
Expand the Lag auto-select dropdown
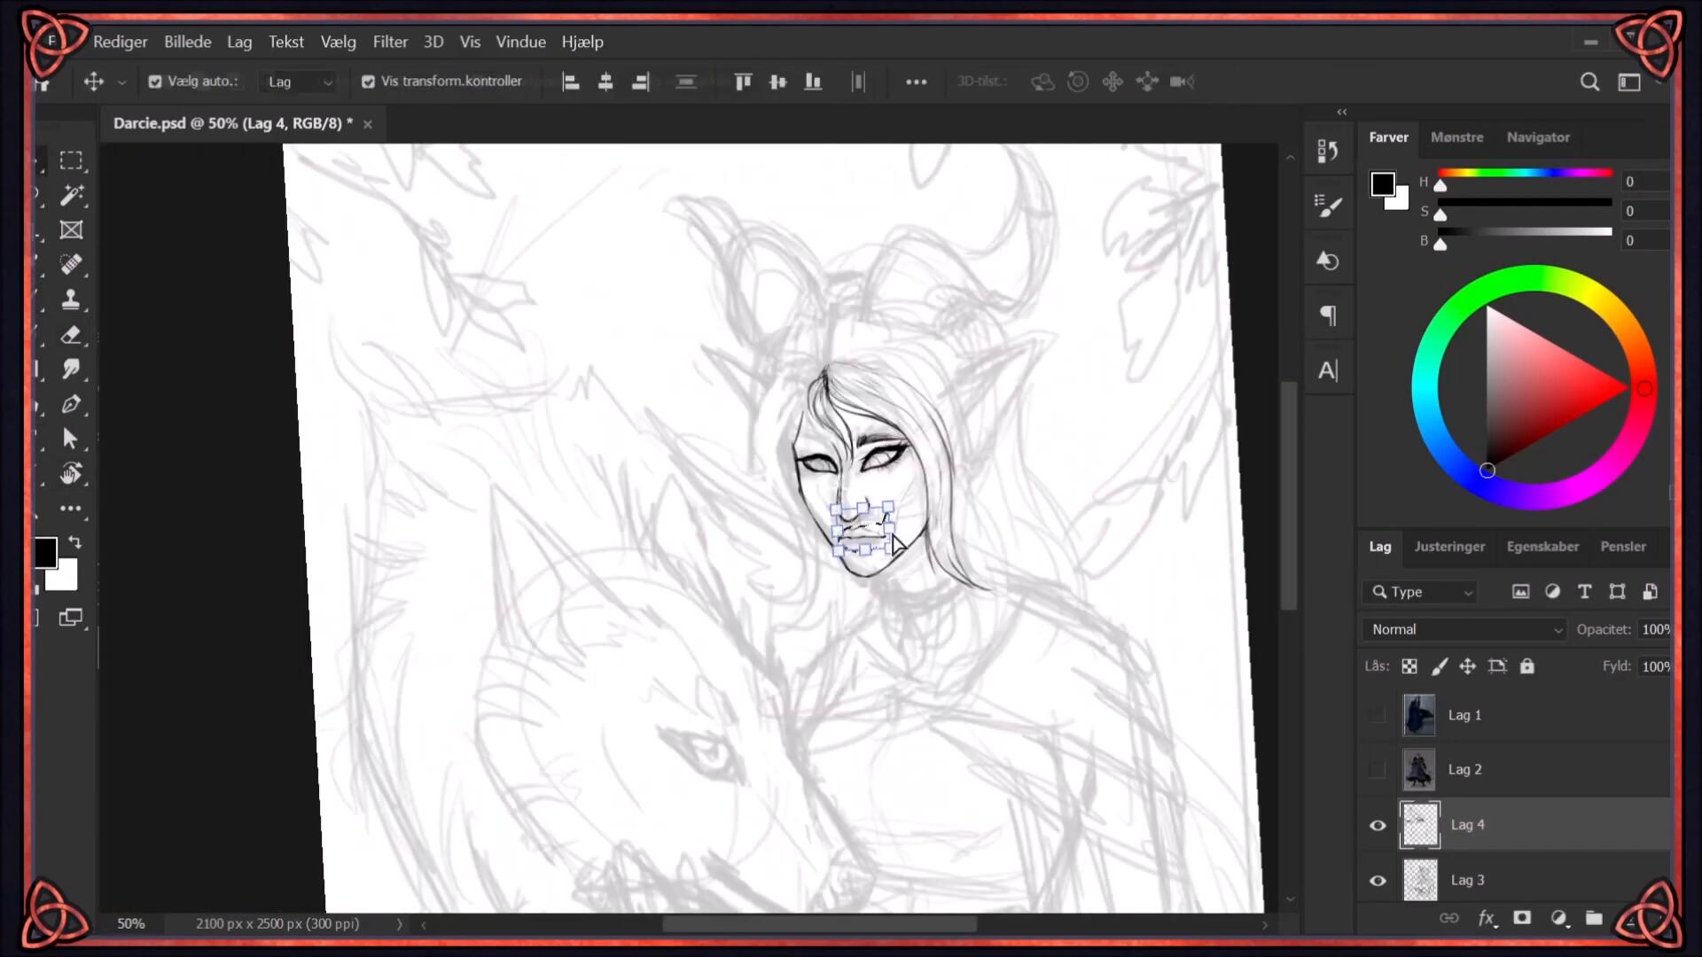(301, 82)
